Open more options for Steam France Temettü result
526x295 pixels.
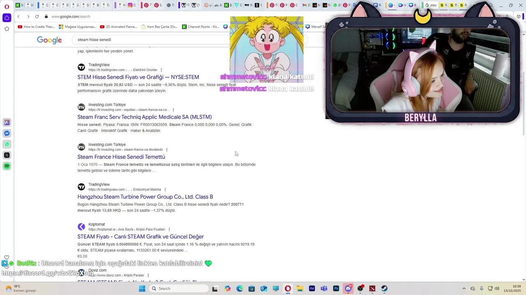tap(166, 150)
